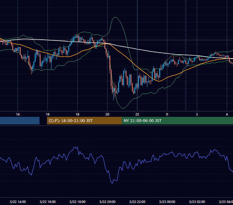Screen dimensions: 233x205
Task: Click the 3/22 18:00 date label
Action: point(77,202)
